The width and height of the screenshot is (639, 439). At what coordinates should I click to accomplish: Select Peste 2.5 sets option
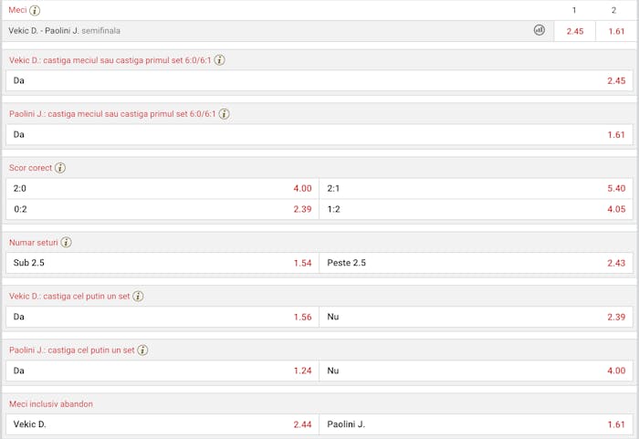(x=476, y=263)
